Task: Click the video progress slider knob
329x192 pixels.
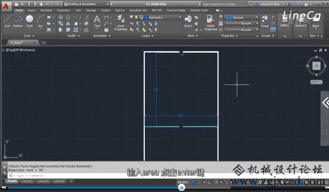Action: tap(181, 187)
